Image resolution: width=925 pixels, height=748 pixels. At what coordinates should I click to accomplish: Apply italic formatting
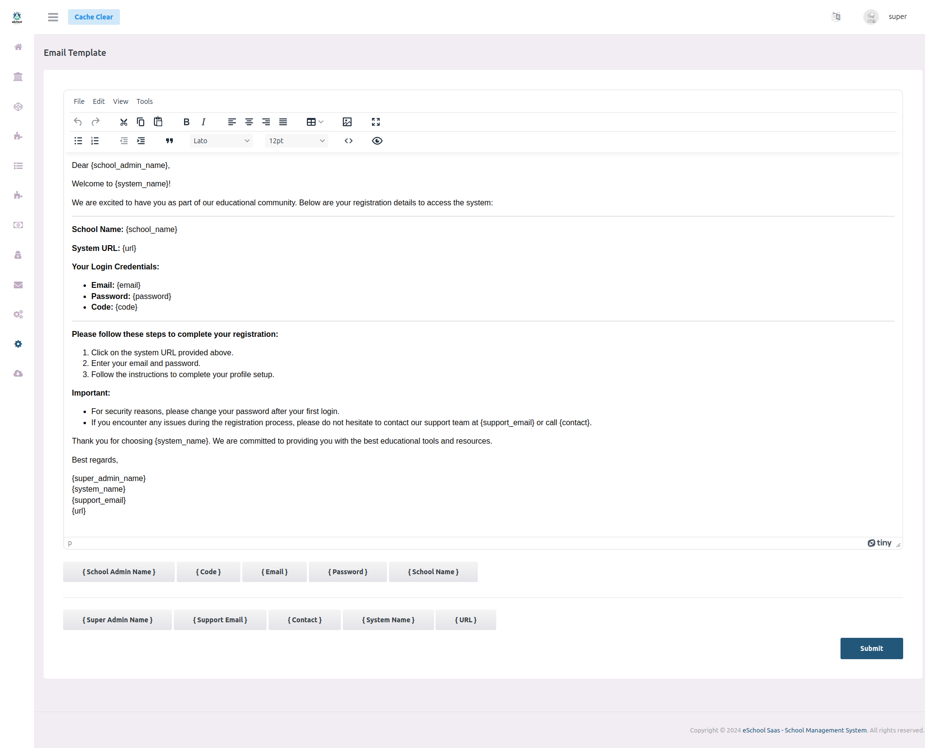coord(203,122)
